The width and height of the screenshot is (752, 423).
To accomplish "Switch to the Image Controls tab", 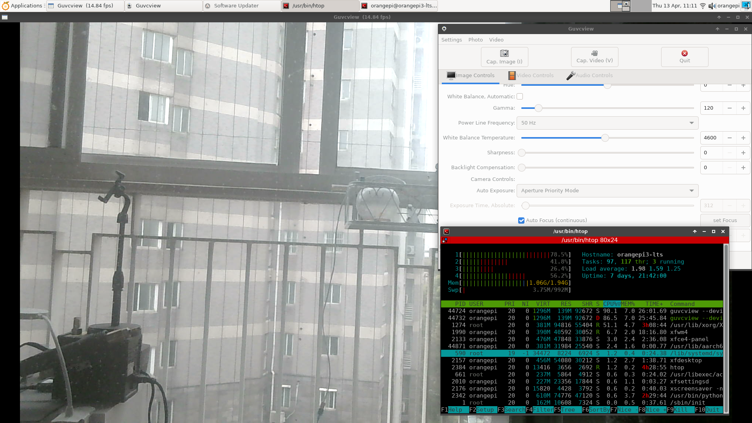I will [470, 76].
